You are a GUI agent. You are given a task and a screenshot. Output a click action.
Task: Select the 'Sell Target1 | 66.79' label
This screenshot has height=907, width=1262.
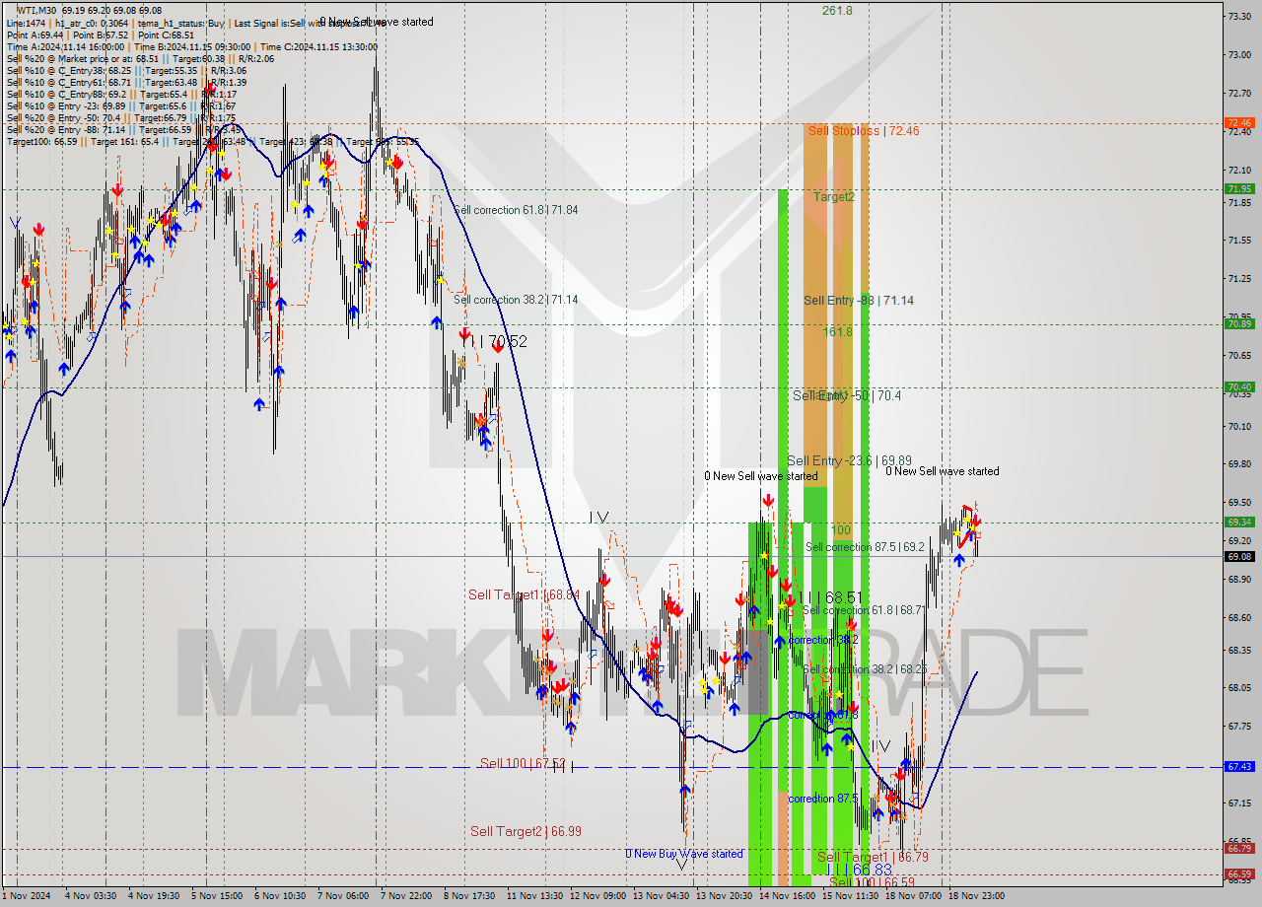[873, 857]
